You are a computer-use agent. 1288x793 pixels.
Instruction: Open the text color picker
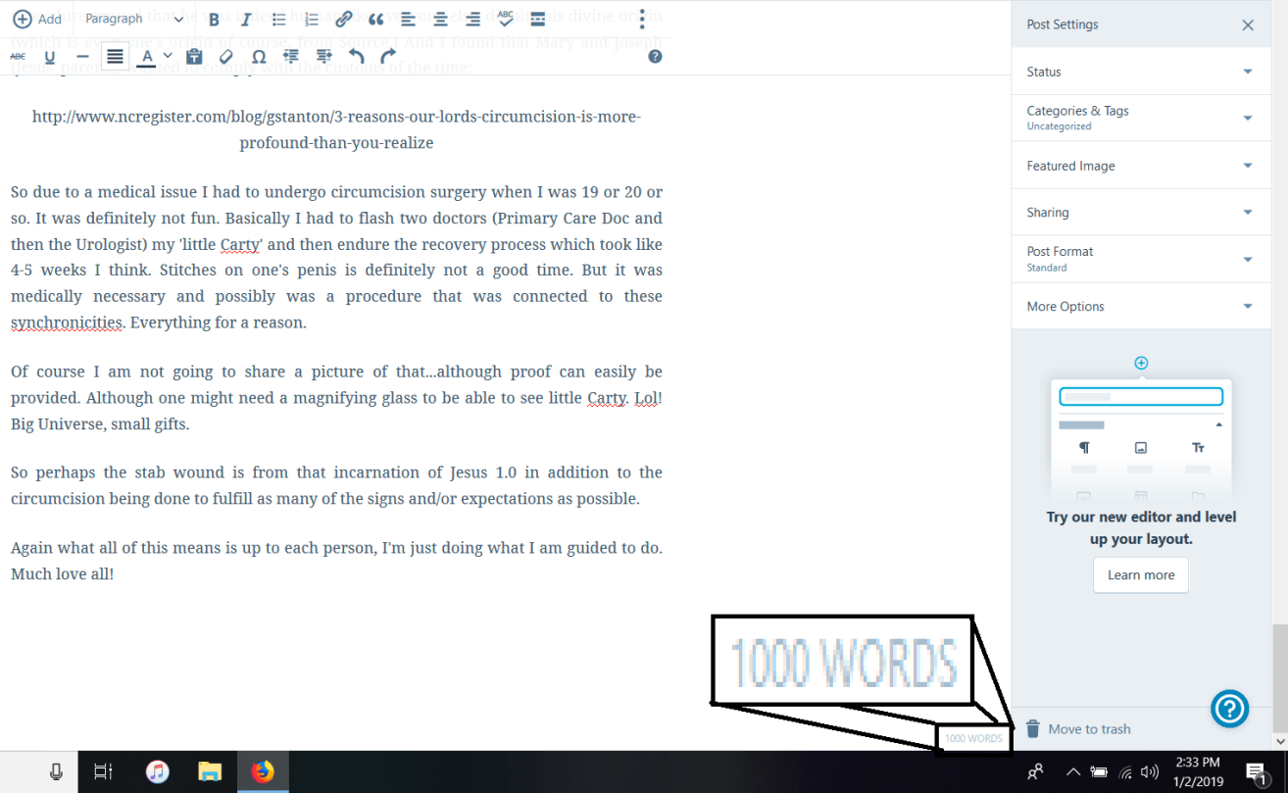click(146, 56)
